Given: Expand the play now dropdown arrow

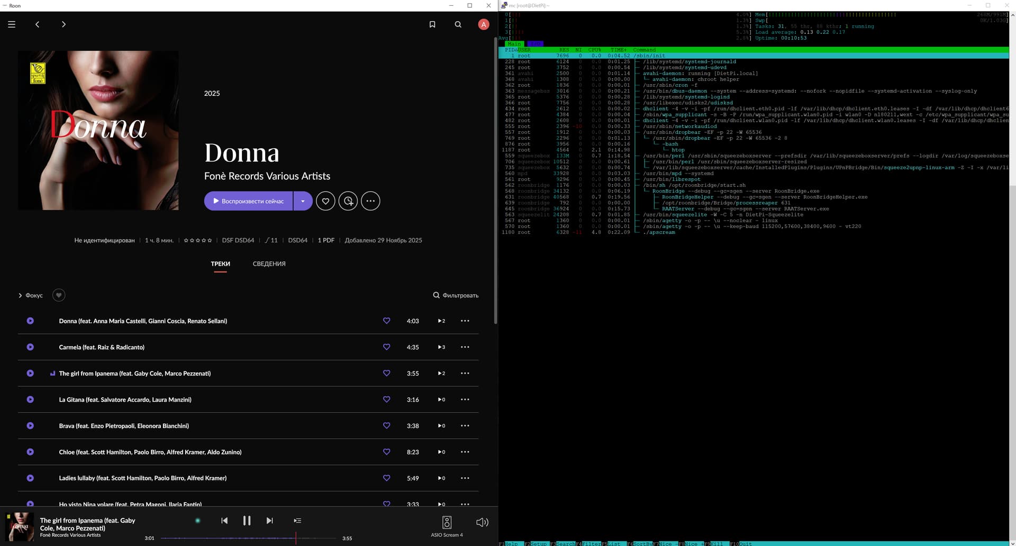Looking at the screenshot, I should 303,201.
